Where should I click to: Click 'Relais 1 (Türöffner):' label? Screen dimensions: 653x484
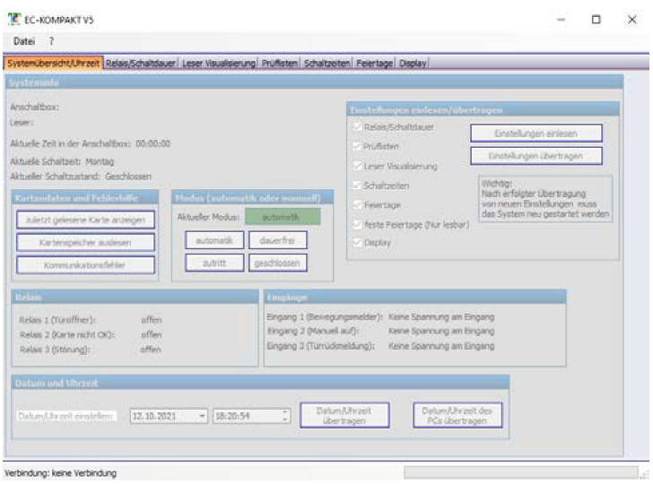pyautogui.click(x=57, y=320)
